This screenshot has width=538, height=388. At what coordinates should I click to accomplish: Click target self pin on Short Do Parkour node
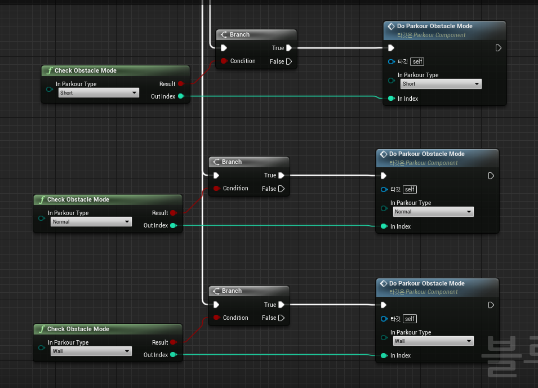tap(391, 62)
